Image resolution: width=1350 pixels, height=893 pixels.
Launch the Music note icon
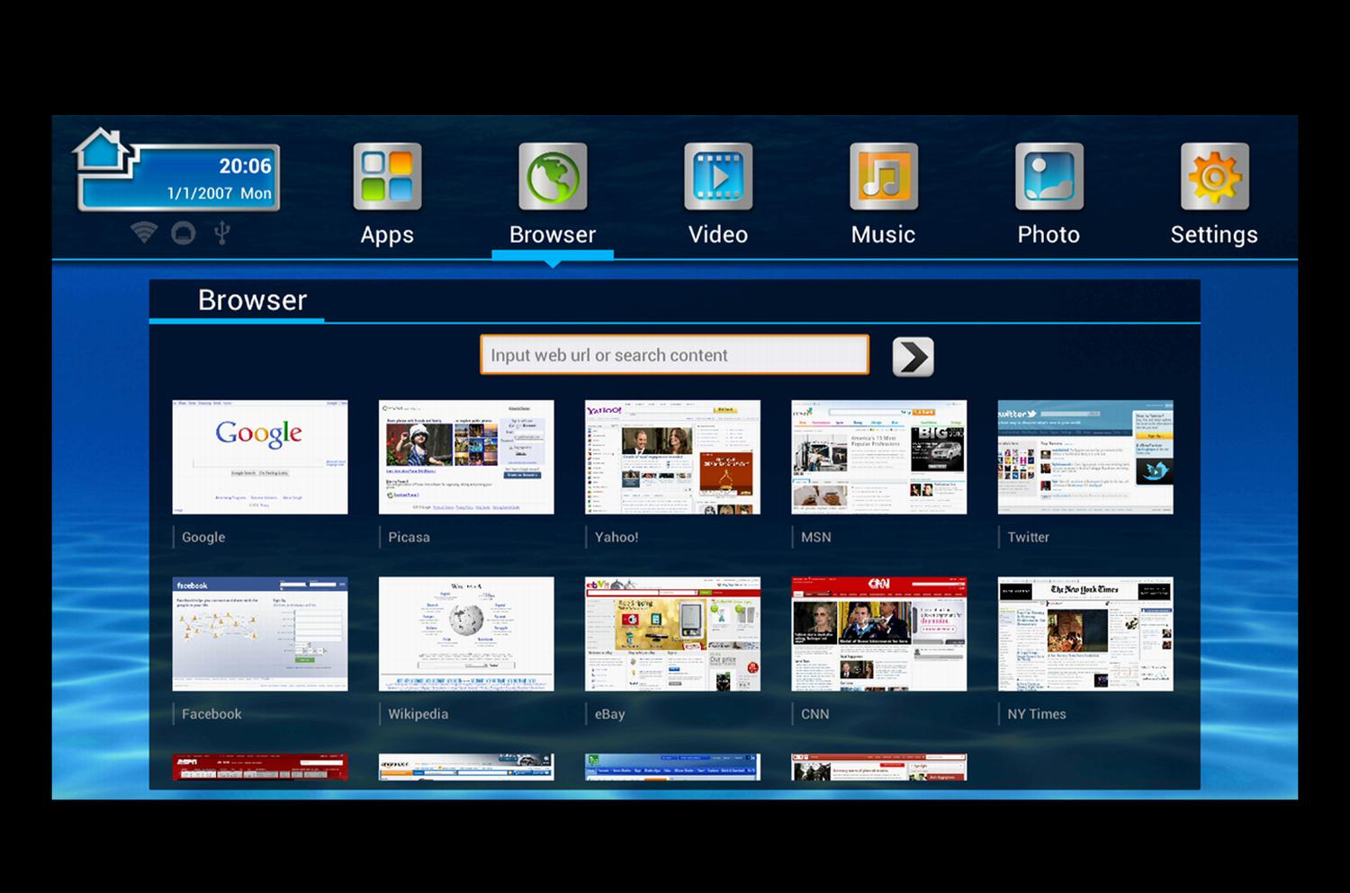coord(883,176)
